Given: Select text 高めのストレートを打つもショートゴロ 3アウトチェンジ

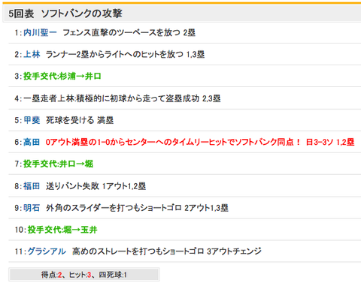Looking at the screenshot, I should [167, 251].
